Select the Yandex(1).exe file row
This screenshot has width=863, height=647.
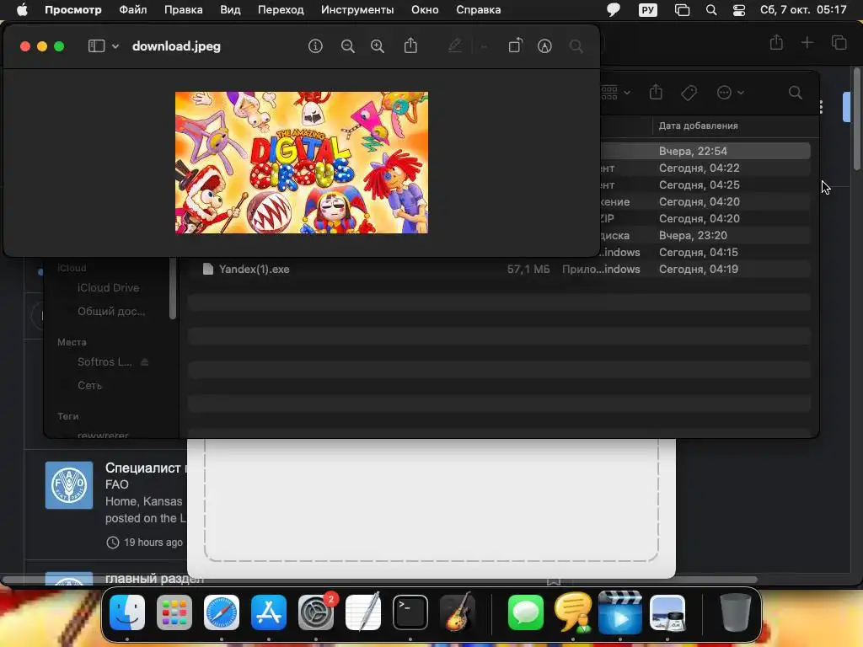pos(499,269)
